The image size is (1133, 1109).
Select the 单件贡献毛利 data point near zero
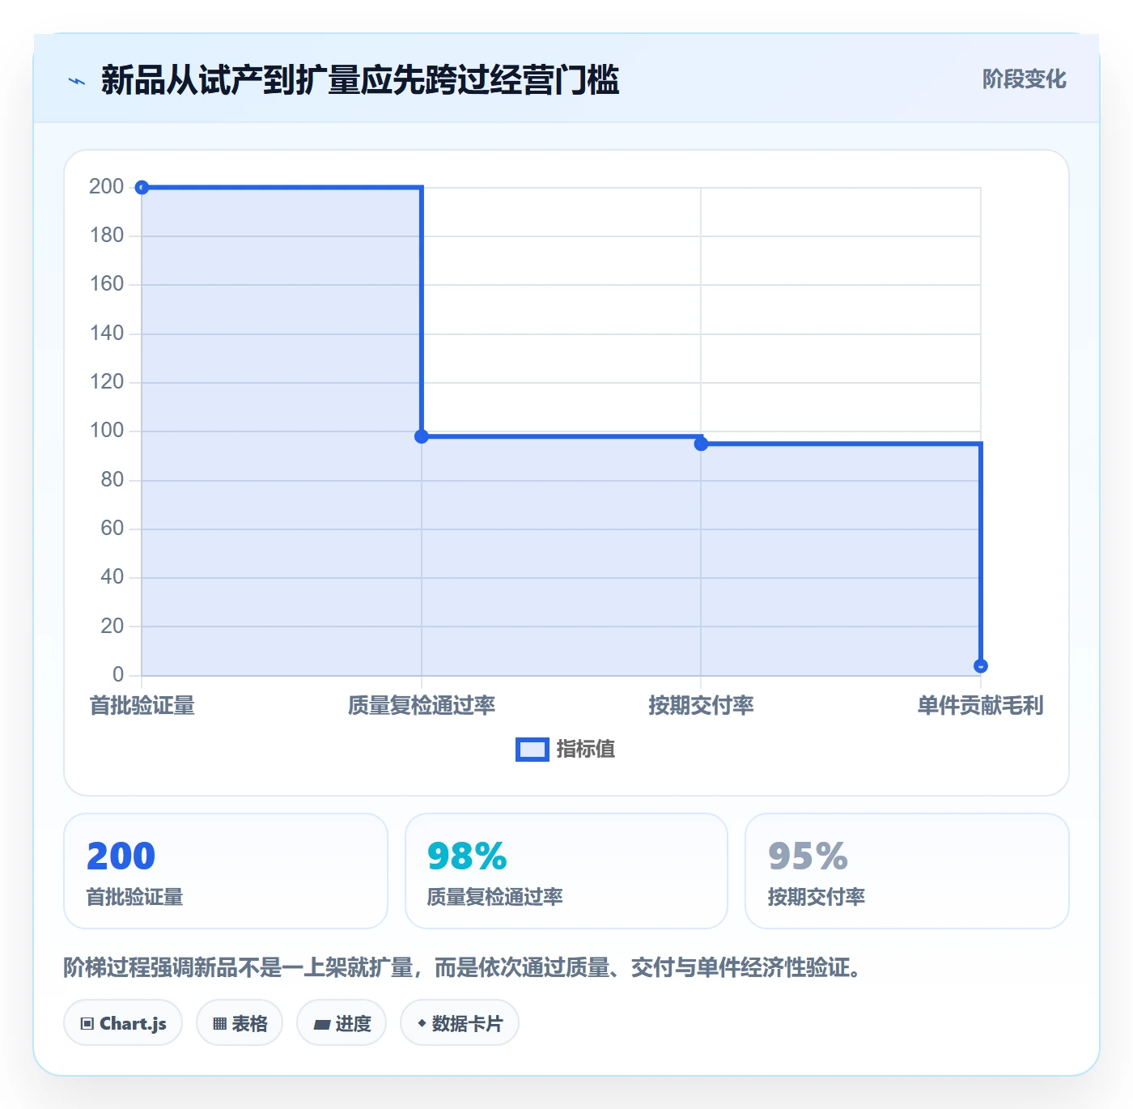pyautogui.click(x=981, y=666)
